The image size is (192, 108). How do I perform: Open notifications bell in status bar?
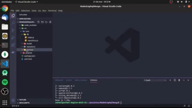(x=189, y=106)
